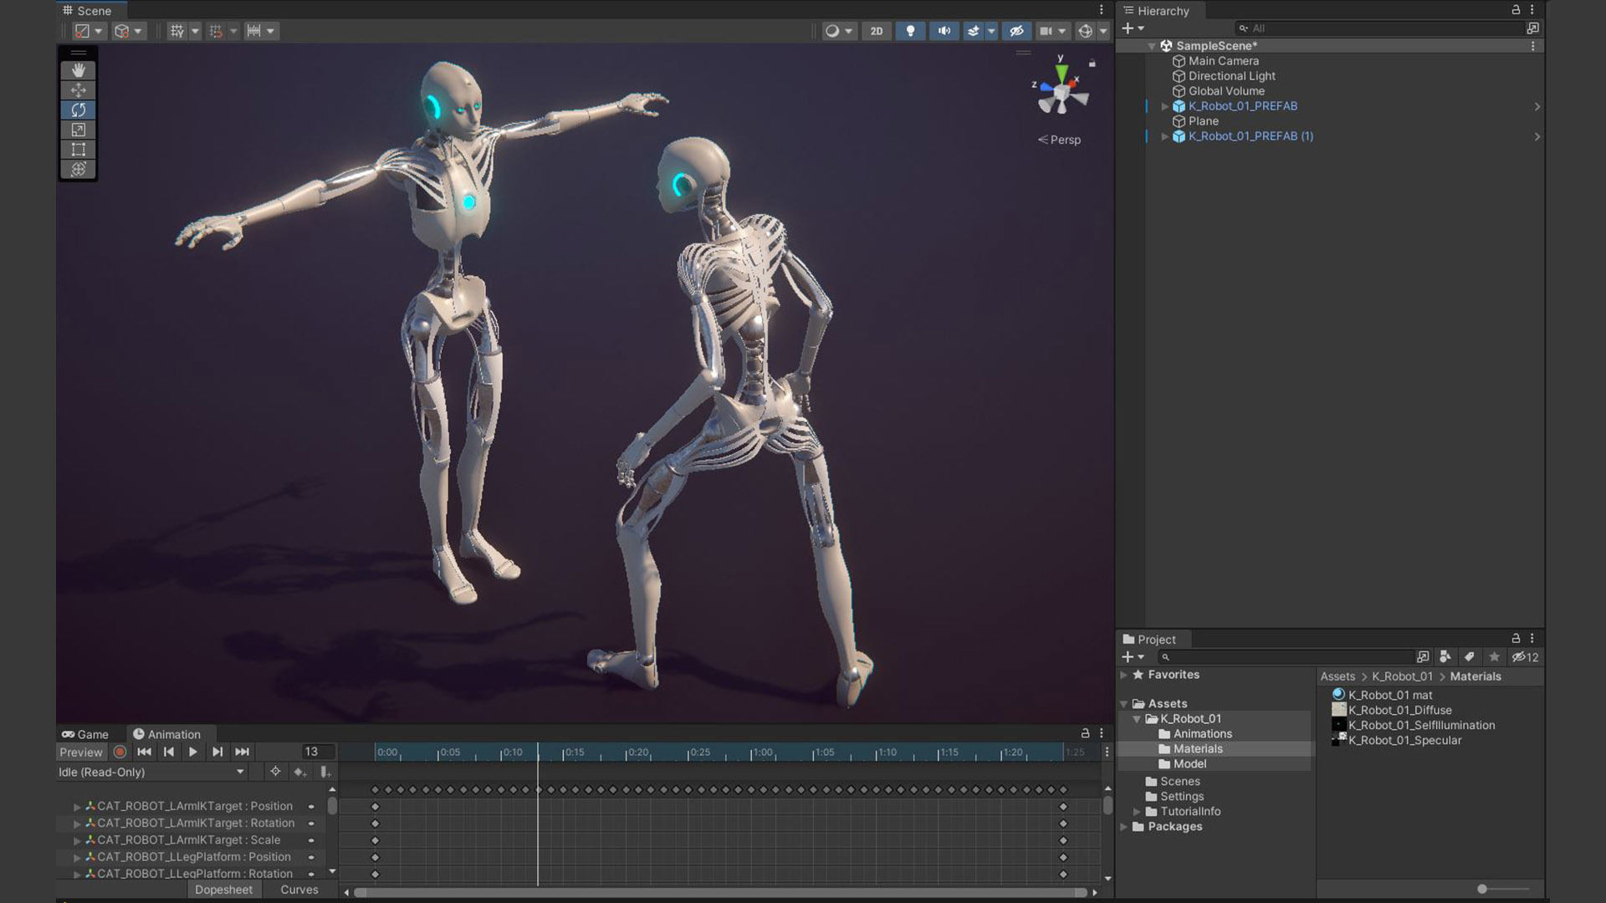The image size is (1606, 903).
Task: Select the Hand view tool
Action: click(78, 70)
